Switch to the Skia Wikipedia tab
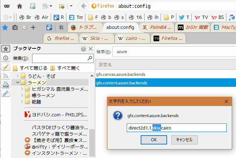 coord(96,38)
